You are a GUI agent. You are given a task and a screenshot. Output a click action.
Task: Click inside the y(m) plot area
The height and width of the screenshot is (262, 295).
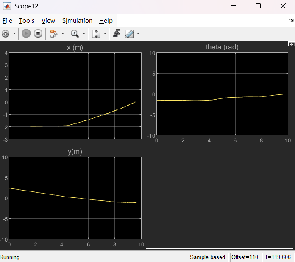click(x=75, y=198)
